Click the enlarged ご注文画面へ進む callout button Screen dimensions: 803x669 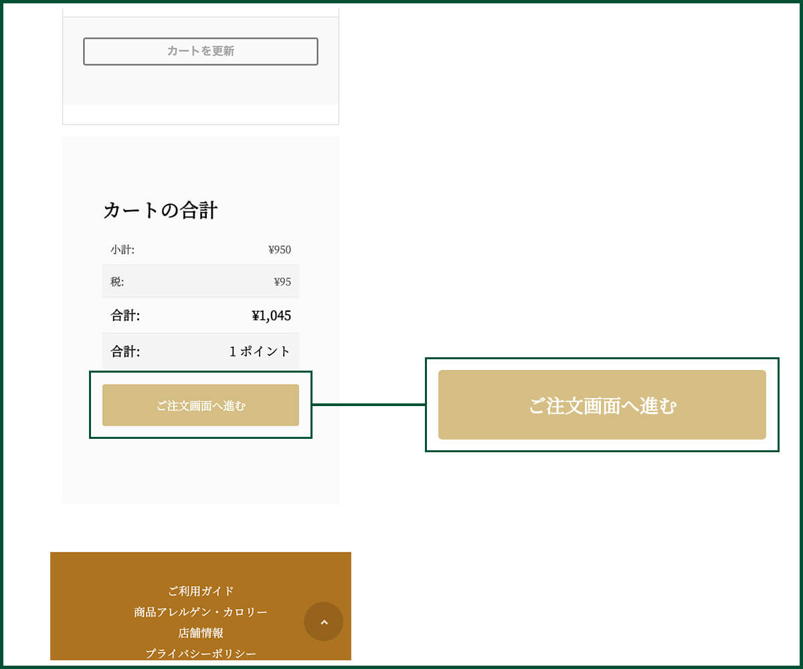(602, 405)
